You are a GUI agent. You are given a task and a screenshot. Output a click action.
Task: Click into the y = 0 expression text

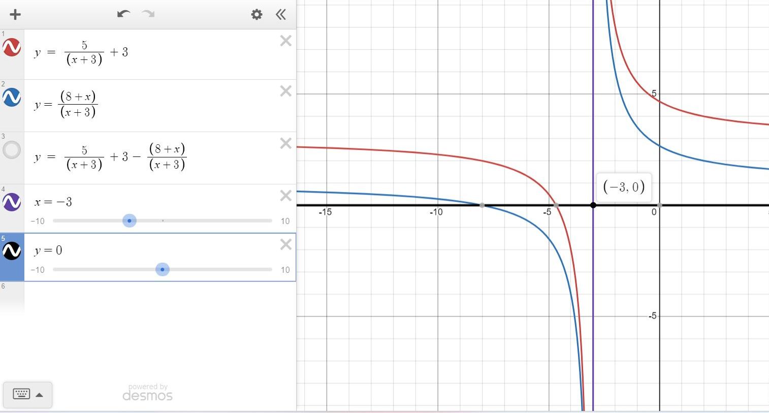click(x=48, y=250)
